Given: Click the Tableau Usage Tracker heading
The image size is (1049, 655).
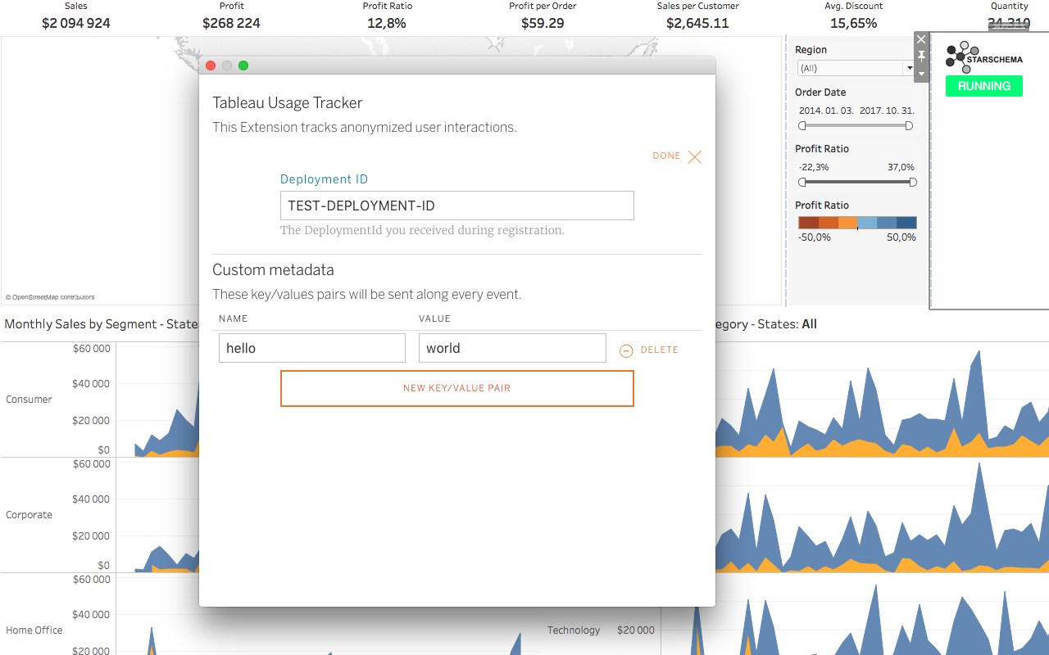Looking at the screenshot, I should coord(288,102).
